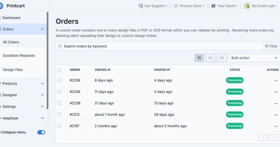Show 20 orders per page

210,58
